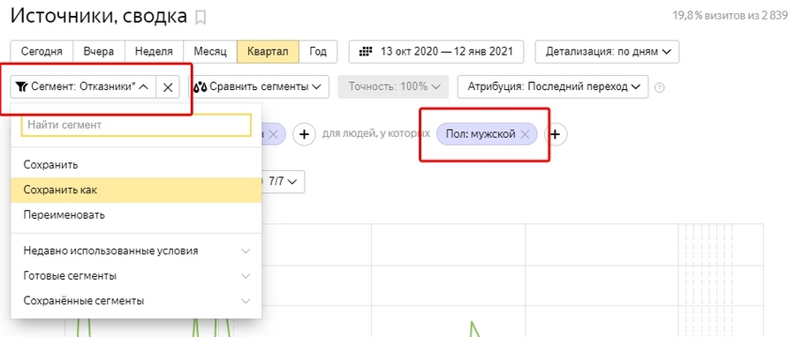
Task: Open the attribution help question mark icon
Action: 659,87
